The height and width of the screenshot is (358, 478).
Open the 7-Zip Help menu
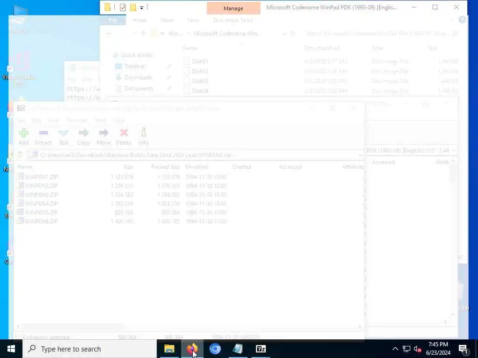pos(119,120)
